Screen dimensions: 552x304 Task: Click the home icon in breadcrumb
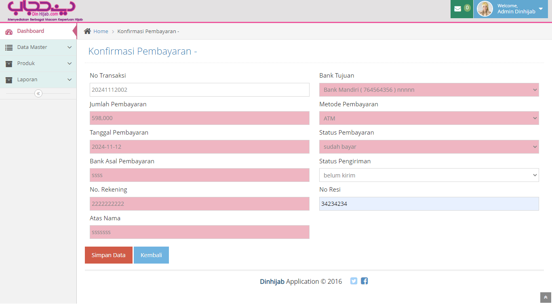click(87, 31)
